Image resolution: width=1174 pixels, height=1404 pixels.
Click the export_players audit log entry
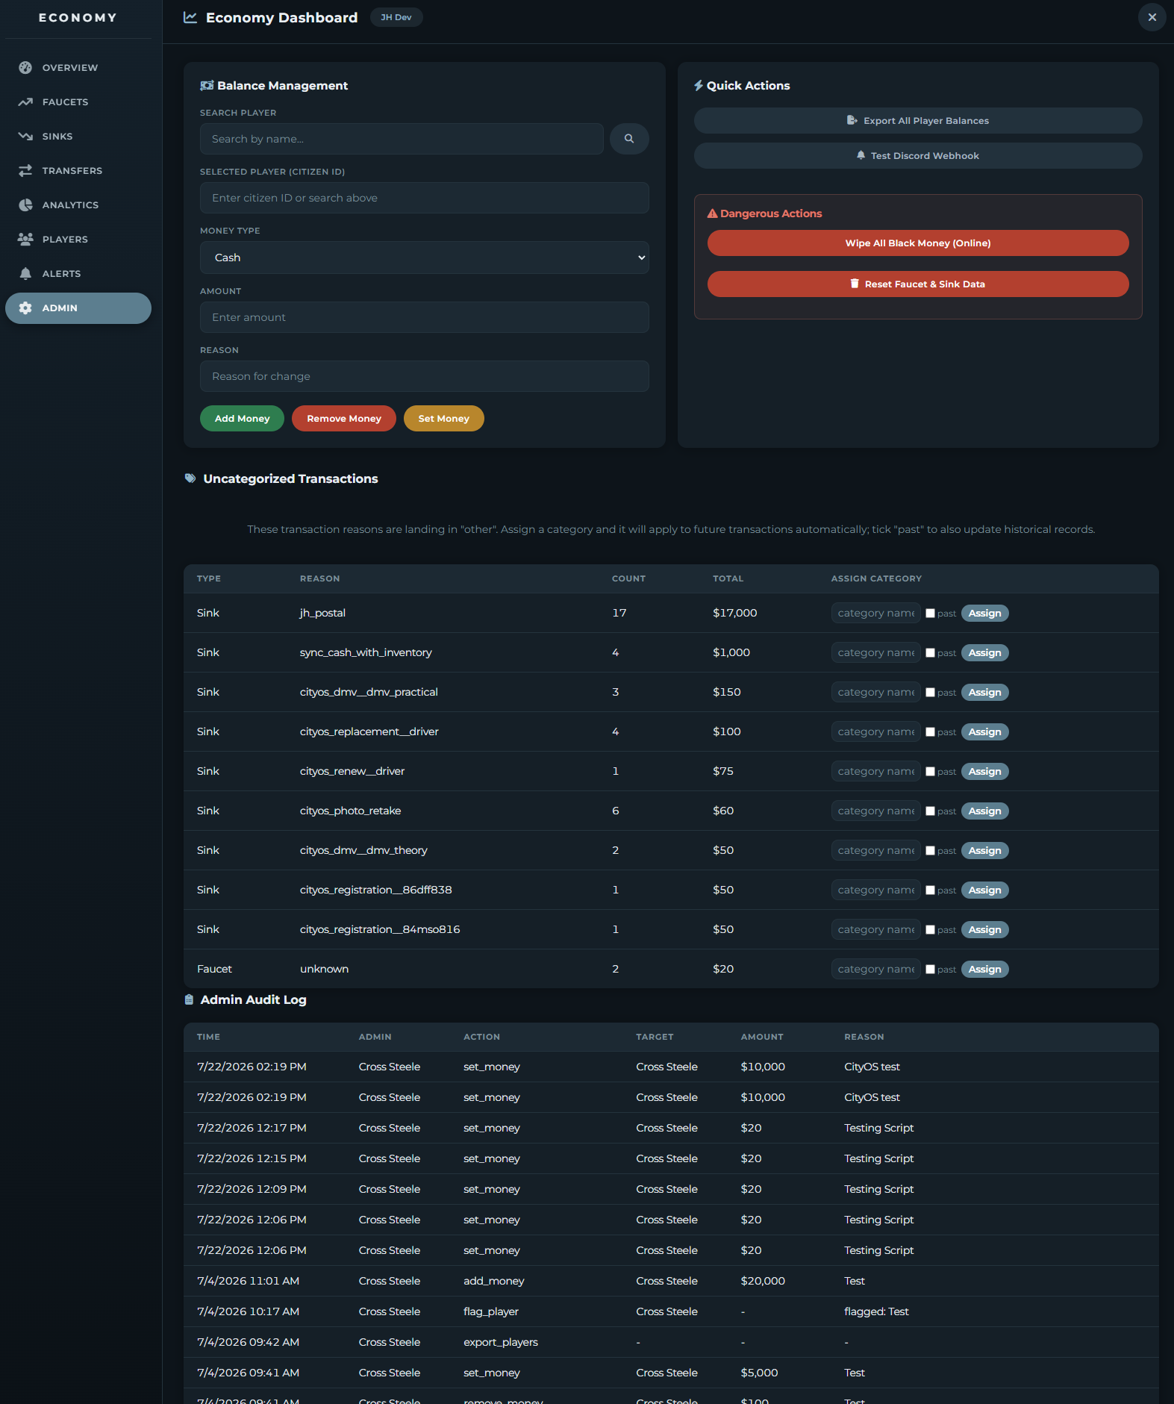[501, 1342]
